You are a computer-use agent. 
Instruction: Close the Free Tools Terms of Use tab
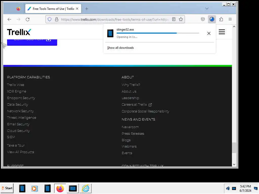coord(77,9)
